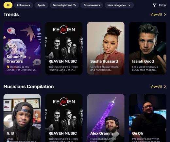Open the School For Creators card
This screenshot has height=142, width=170.
tap(22, 48)
